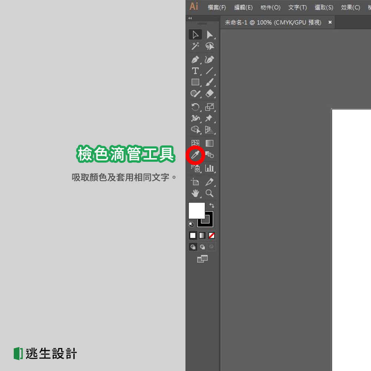Select the Mesh tool
Image resolution: width=371 pixels, height=371 pixels.
[196, 143]
